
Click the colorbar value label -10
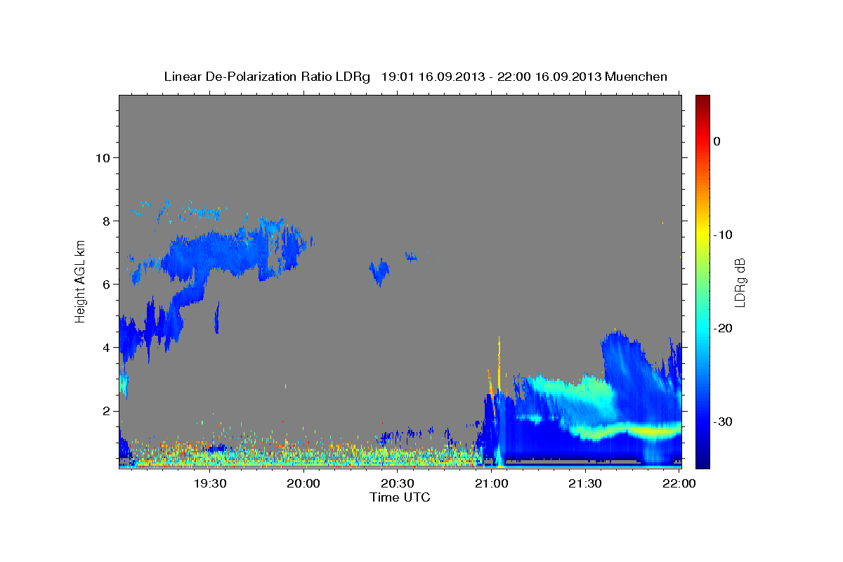point(724,235)
